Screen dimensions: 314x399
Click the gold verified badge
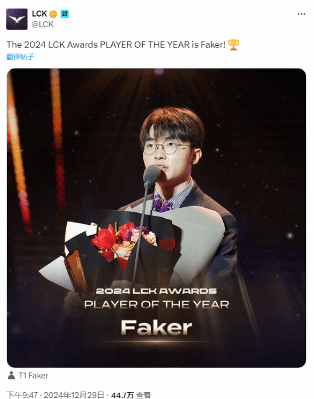[x=53, y=14]
